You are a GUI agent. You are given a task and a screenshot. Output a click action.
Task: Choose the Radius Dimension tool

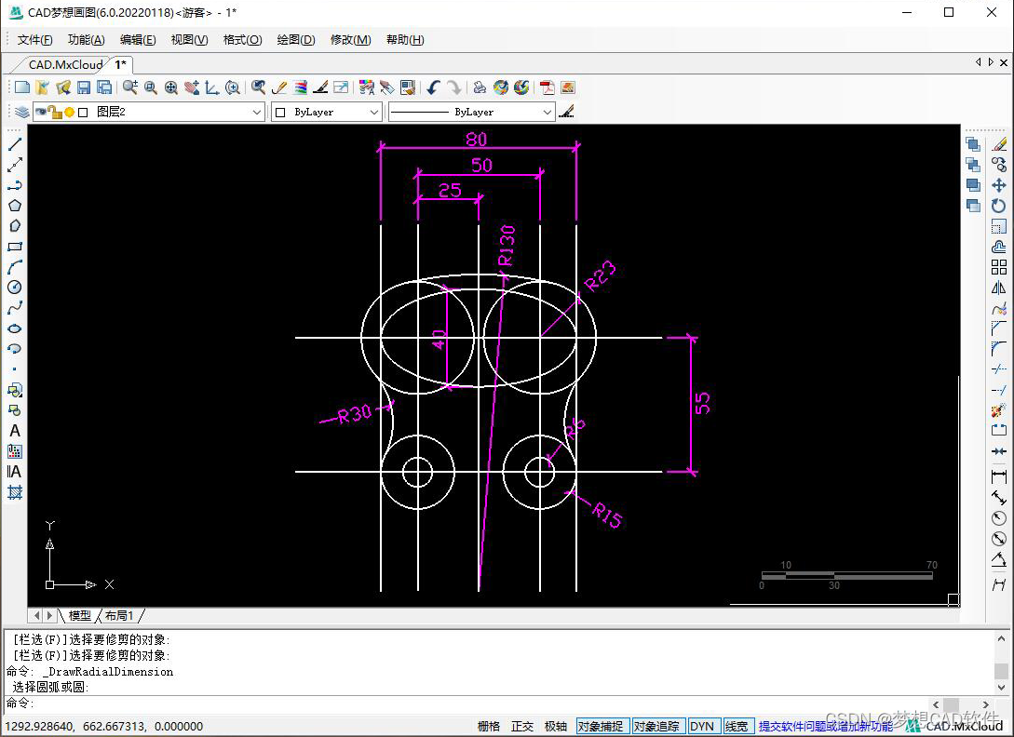point(999,518)
